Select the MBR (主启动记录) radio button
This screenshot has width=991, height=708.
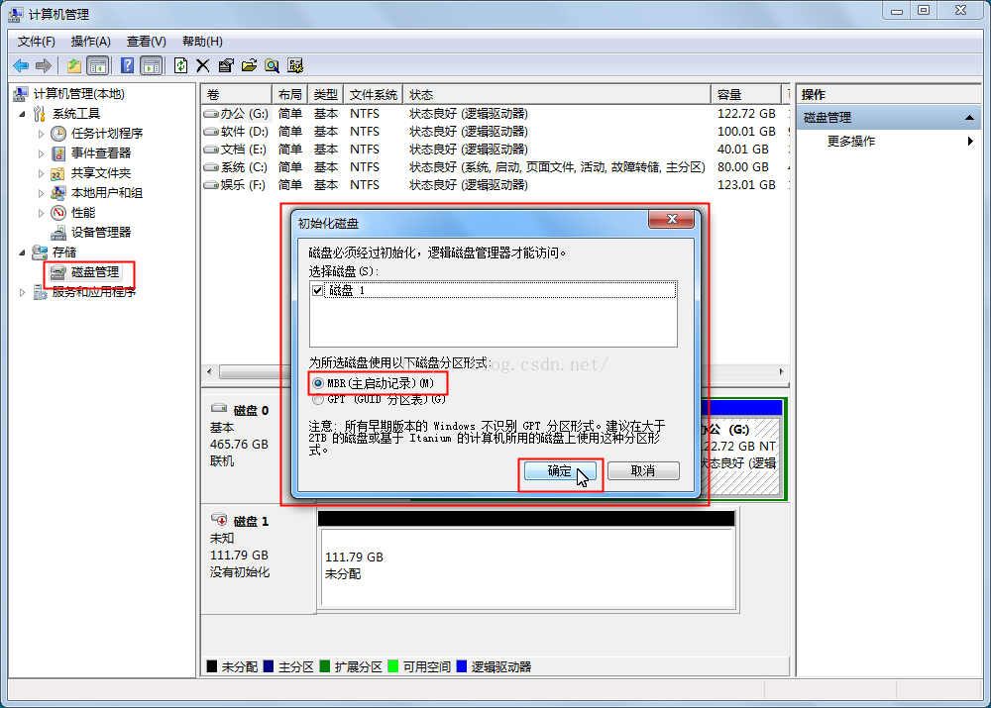coord(317,382)
